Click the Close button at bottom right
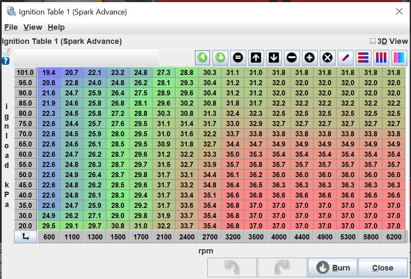411x279 pixels. point(382,268)
